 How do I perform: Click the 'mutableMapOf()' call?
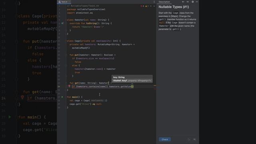(81, 48)
